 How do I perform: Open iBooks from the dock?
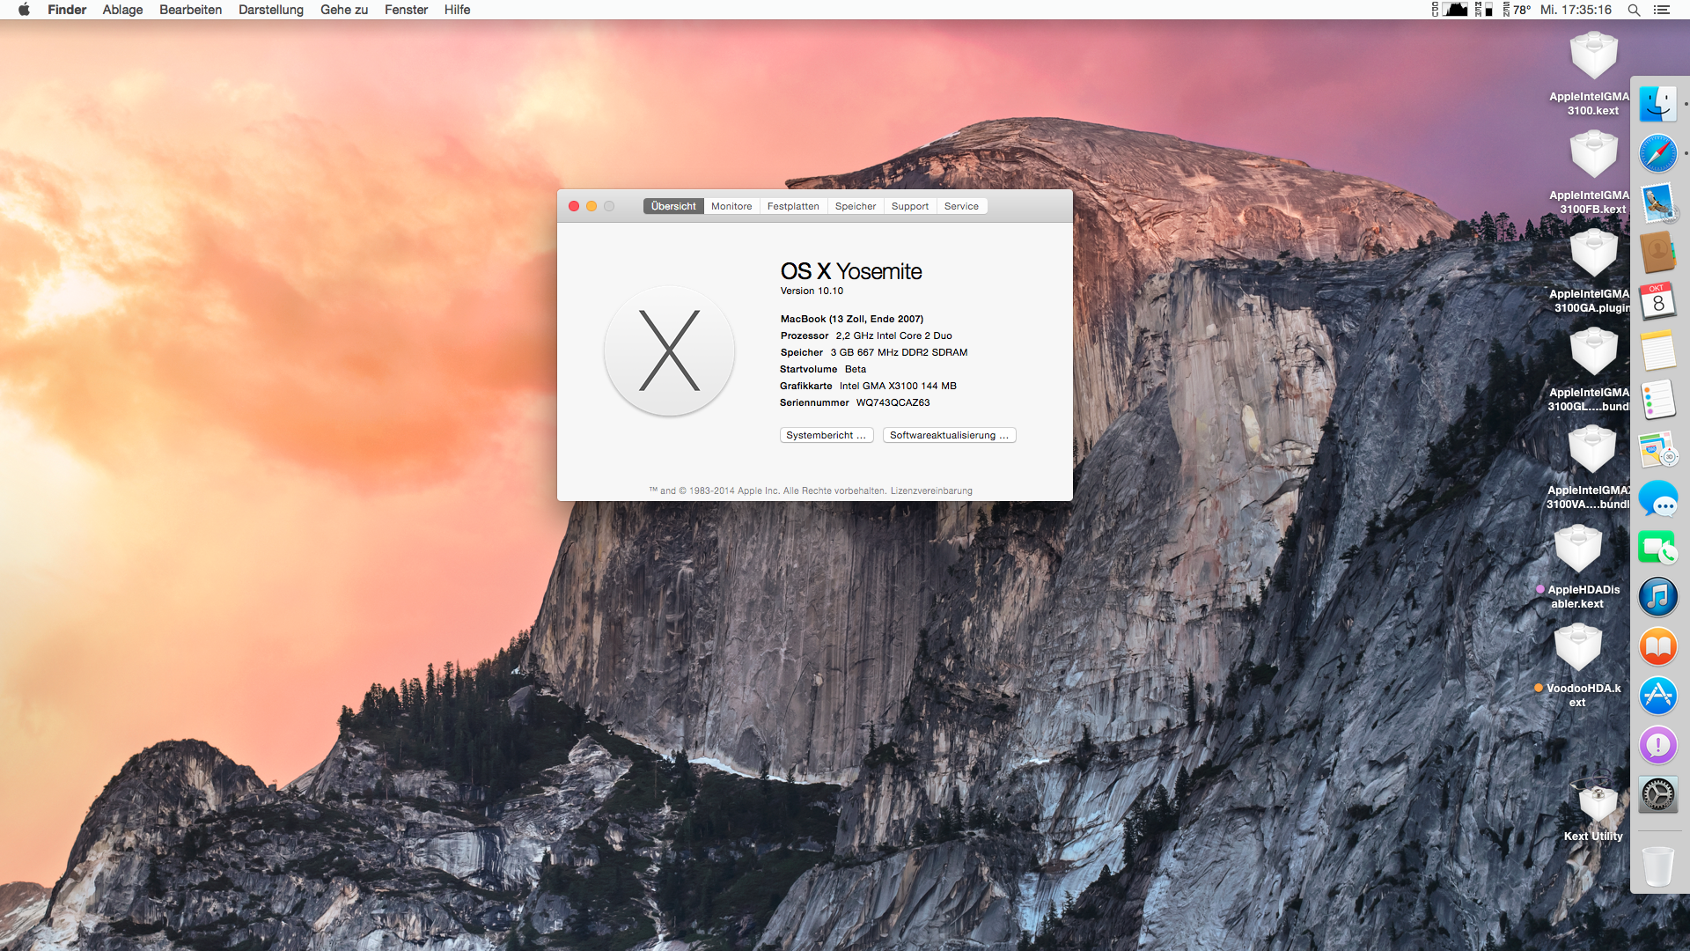(1657, 647)
